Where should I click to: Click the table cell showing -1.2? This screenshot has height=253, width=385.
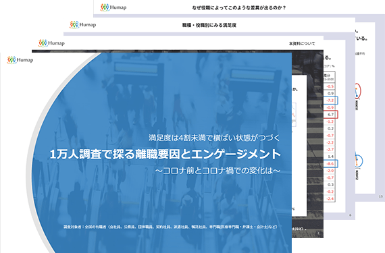[330, 121]
